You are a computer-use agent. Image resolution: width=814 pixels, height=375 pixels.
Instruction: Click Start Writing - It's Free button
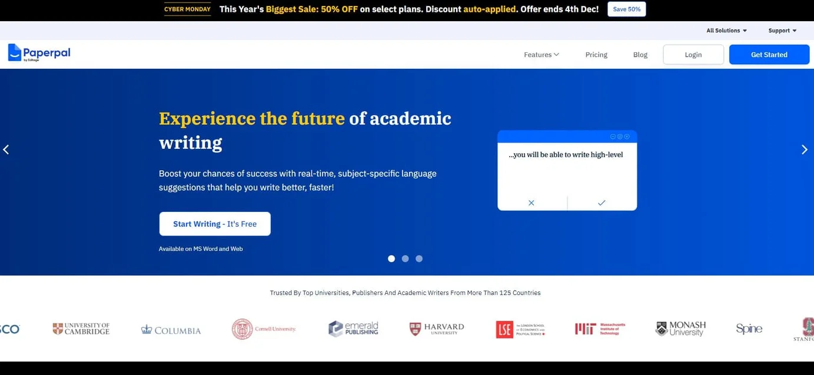click(215, 224)
